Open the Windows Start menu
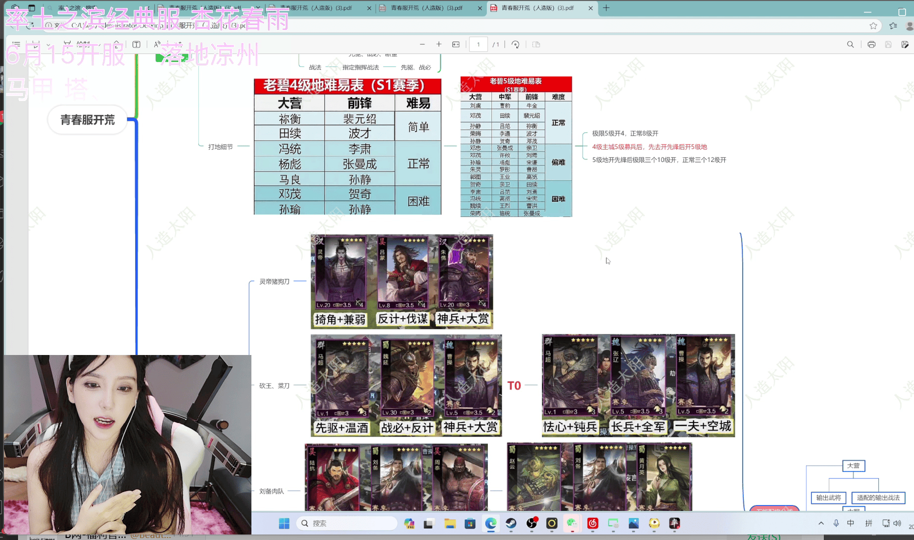Screen dimensions: 914x540 (284, 523)
